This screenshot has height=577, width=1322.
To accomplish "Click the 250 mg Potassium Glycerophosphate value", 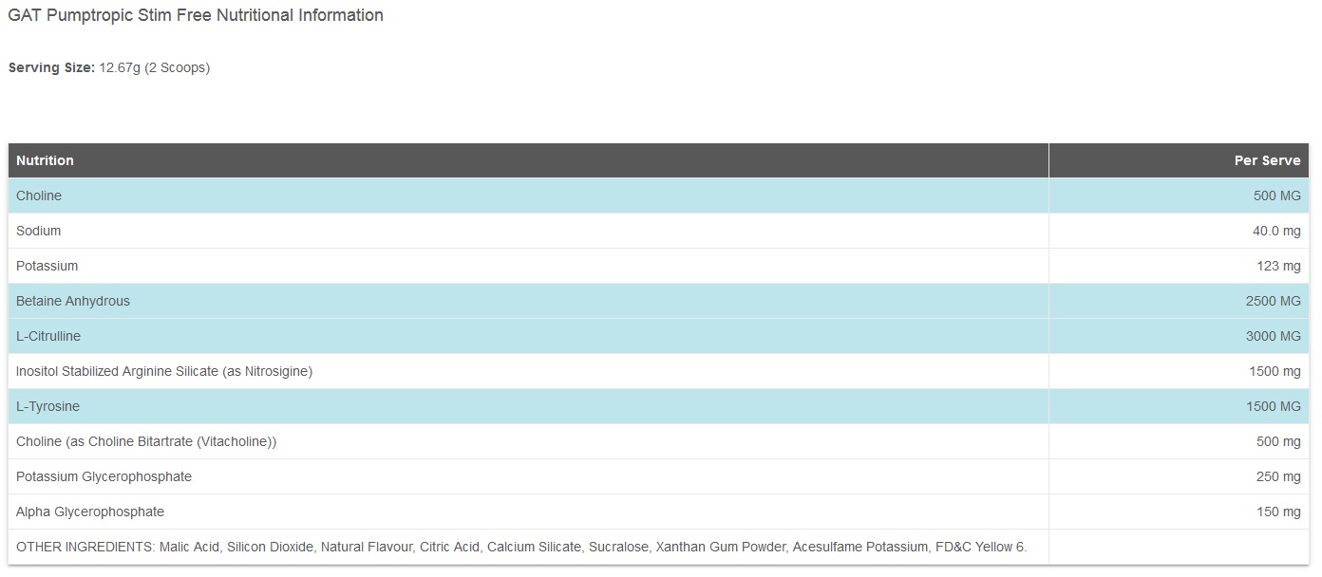I will point(1278,476).
